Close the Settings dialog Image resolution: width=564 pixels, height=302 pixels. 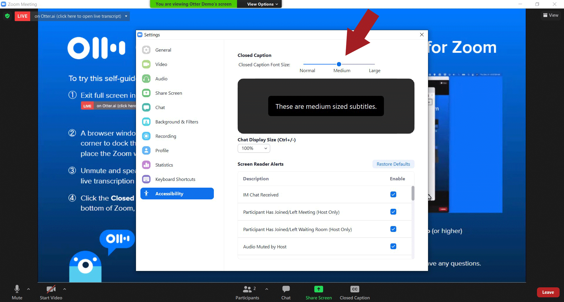click(x=422, y=35)
